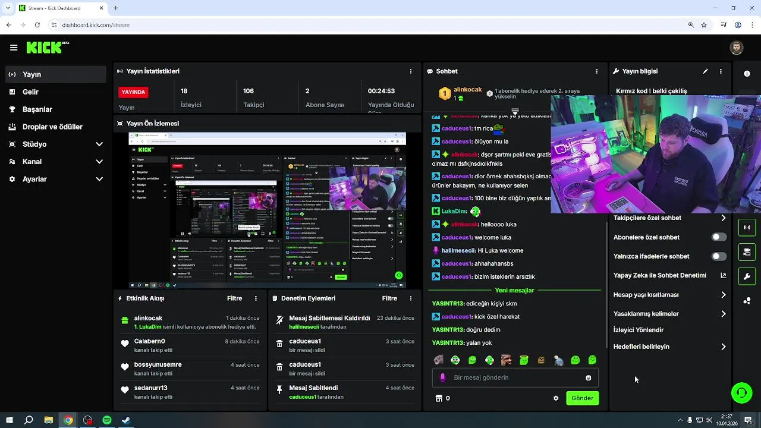Open Etkinlik Akışı three-dot options menu
Viewport: 761px width, 428px height.
pyautogui.click(x=256, y=298)
